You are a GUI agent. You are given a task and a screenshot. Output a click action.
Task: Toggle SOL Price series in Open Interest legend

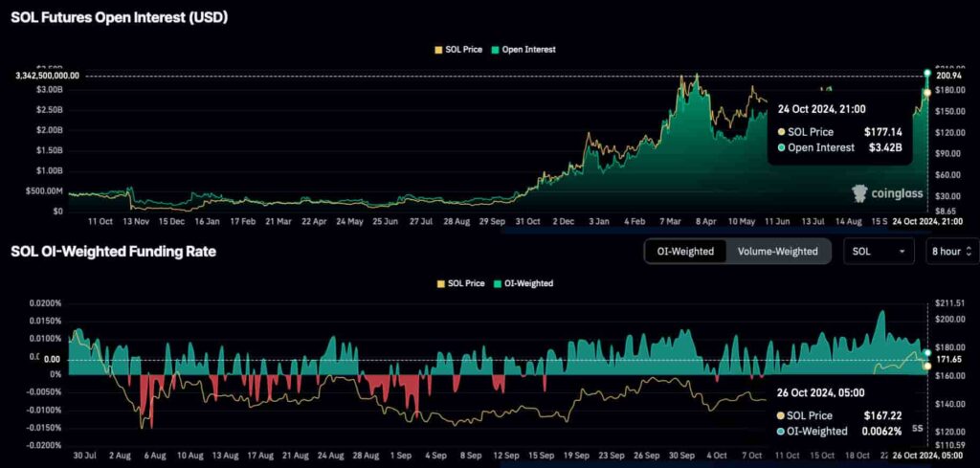tap(457, 49)
